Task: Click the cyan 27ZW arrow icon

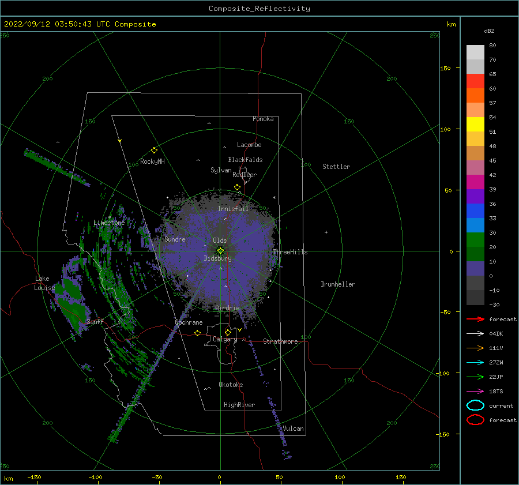Action: (475, 363)
